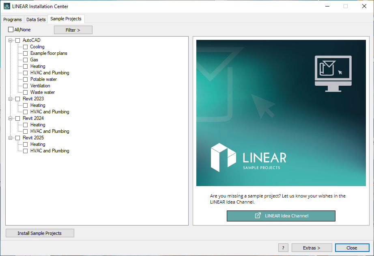The image size is (374, 256).
Task: Select the Revit 2024 tree label
Action: tap(33, 118)
